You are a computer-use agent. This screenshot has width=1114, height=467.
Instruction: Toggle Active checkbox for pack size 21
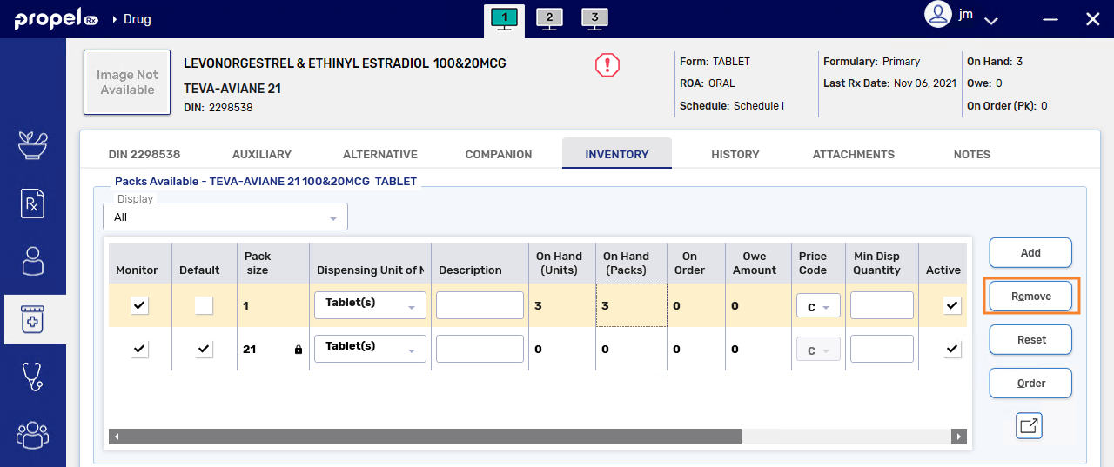(952, 349)
